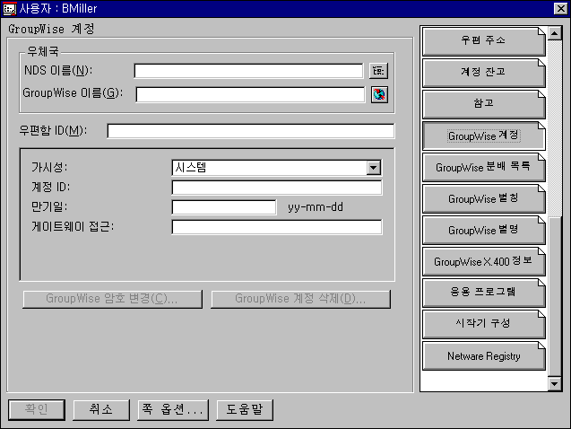Viewport: 571px width, 429px height.
Task: Click the 계정 ID input field
Action: coord(277,188)
